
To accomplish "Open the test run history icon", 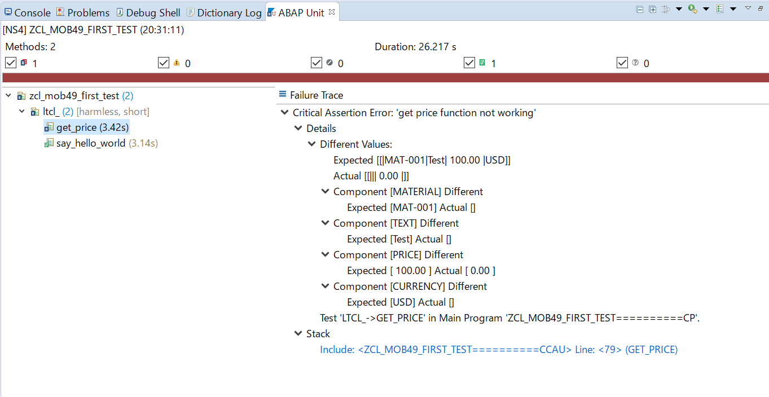I will click(x=720, y=9).
